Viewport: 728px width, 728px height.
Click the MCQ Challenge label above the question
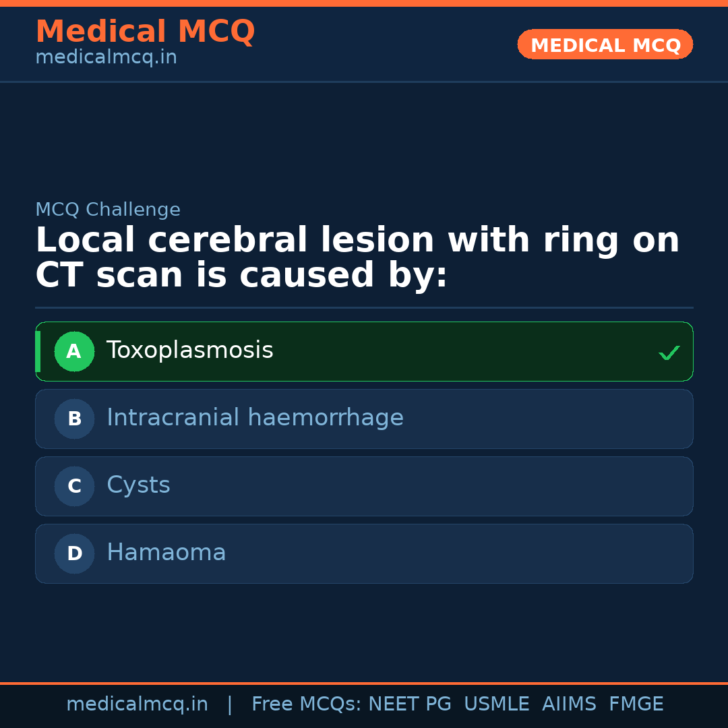coord(108,210)
